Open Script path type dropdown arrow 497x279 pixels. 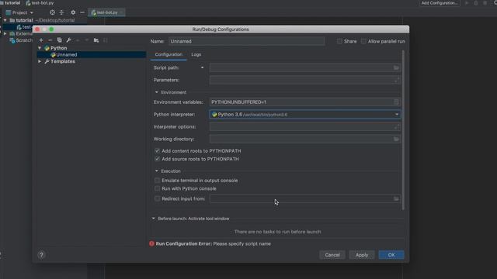click(x=202, y=67)
